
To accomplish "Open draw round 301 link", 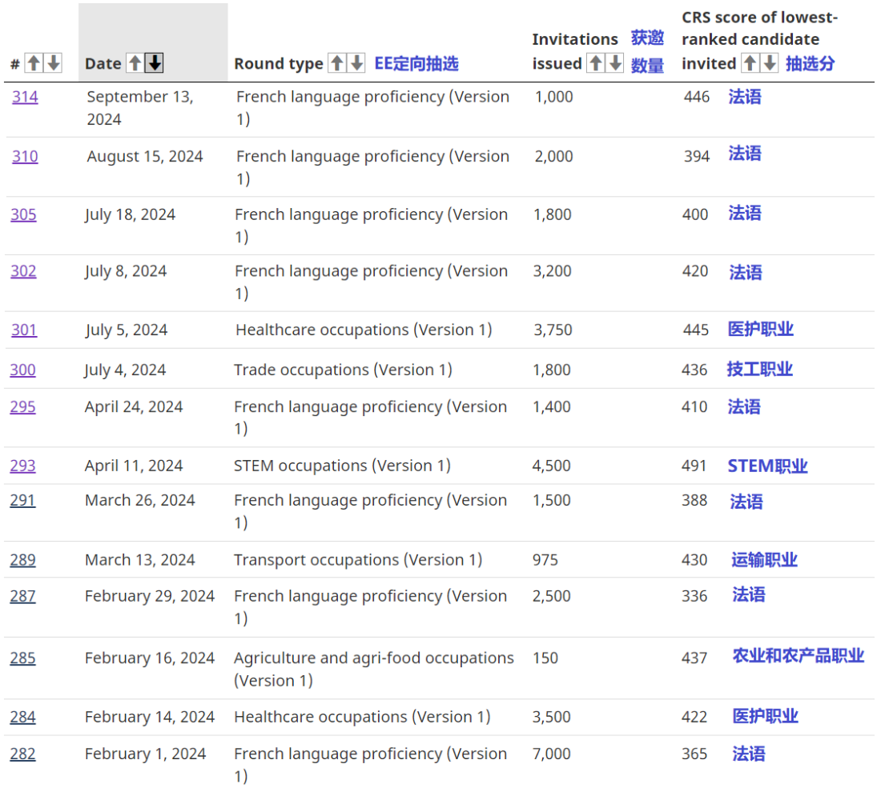I will pyautogui.click(x=24, y=330).
